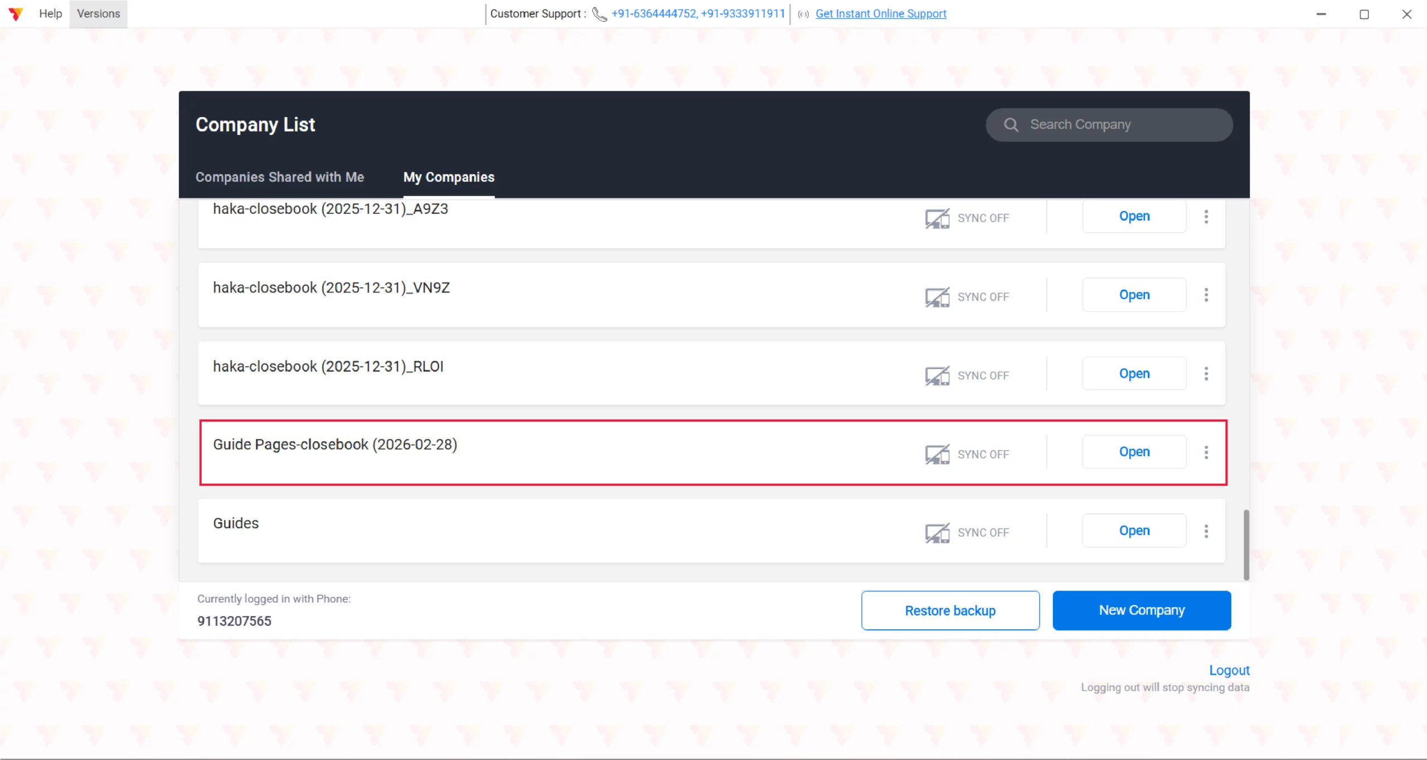Toggle SYNC OFF label for haka-closebook _RLOI
This screenshot has height=760, width=1427.
(x=983, y=376)
